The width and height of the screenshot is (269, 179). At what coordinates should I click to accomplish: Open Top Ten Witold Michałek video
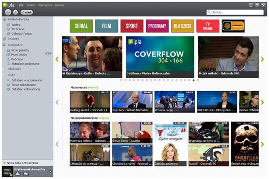click(132, 102)
